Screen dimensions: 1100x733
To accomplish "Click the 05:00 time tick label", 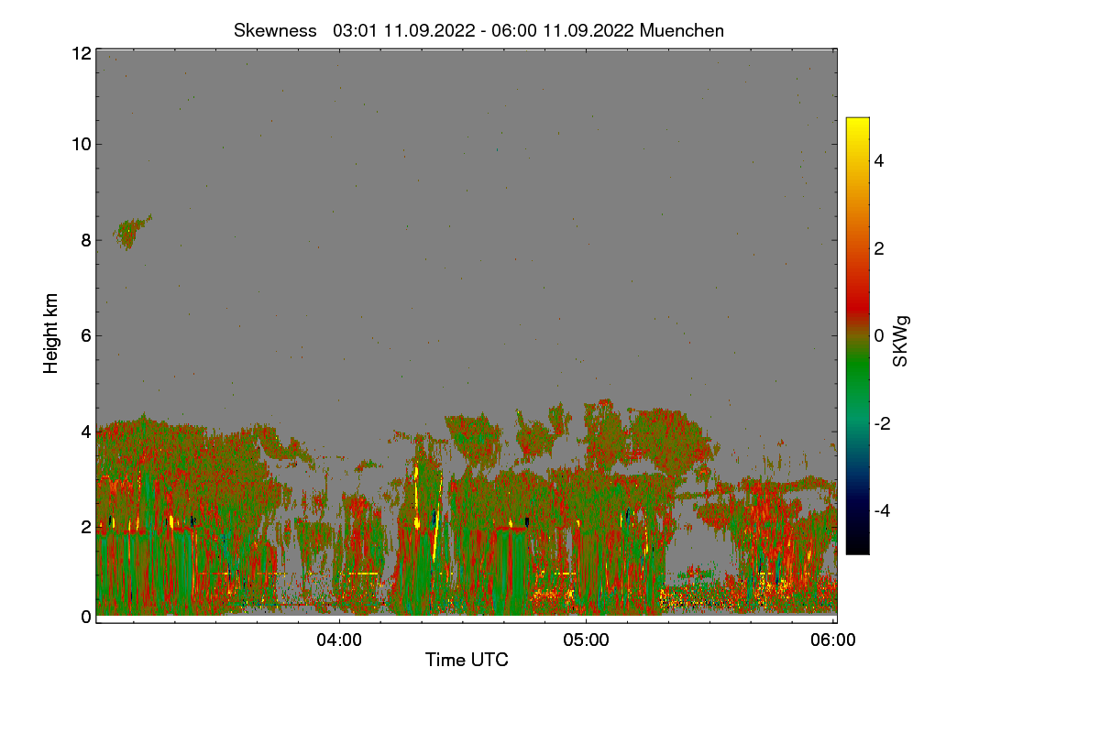I will point(587,640).
